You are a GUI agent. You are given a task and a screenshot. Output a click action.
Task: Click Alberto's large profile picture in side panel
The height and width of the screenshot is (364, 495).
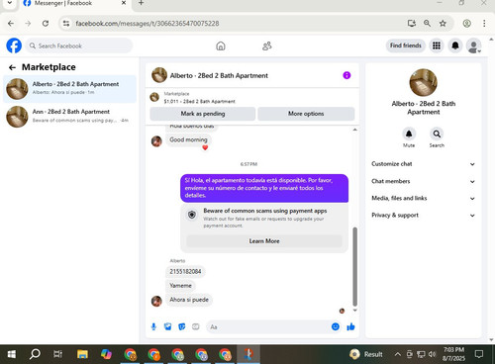click(423, 82)
